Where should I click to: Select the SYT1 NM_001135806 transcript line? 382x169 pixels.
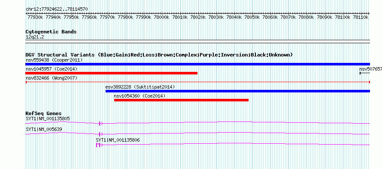pos(233,144)
